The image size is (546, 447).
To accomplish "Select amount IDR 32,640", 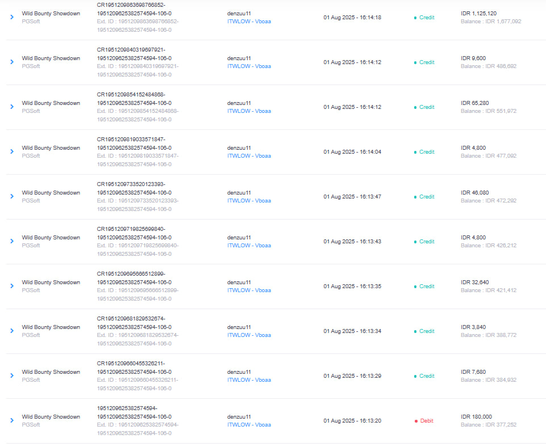I will coord(475,282).
